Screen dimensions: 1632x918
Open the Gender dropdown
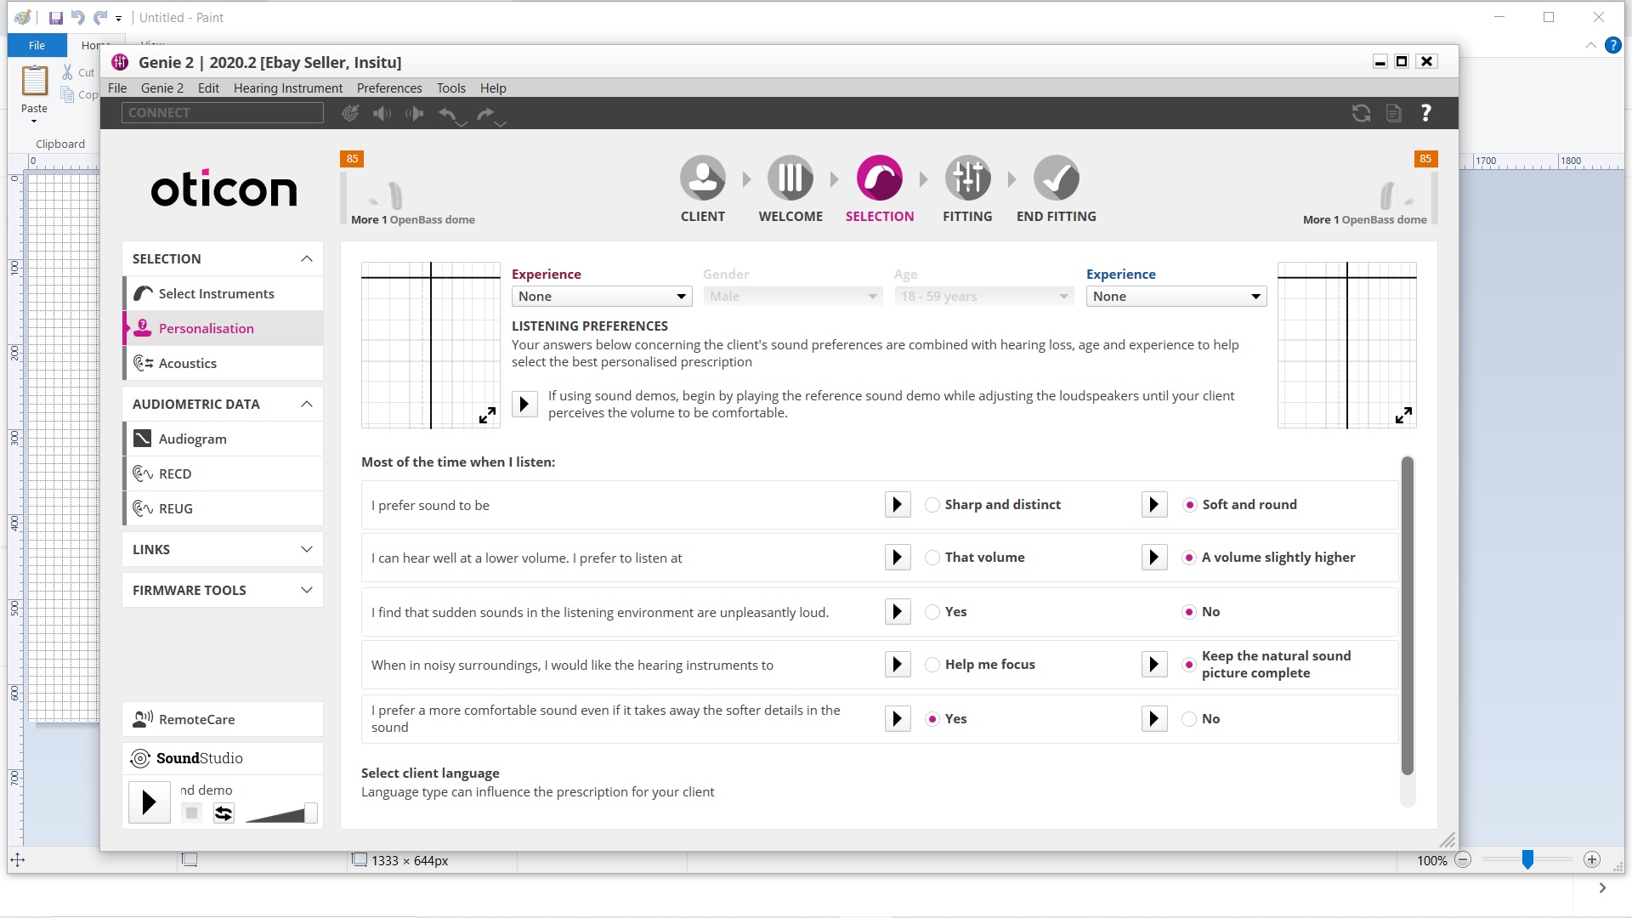pos(793,297)
